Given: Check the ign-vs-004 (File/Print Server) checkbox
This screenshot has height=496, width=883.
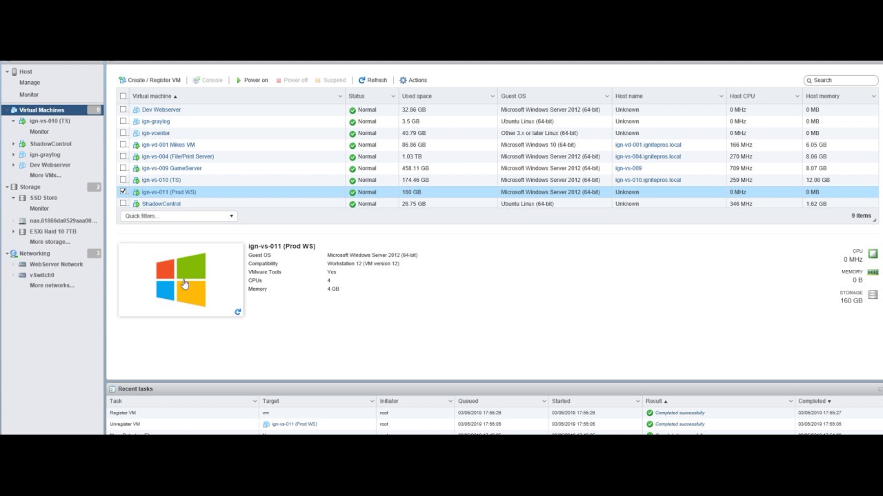Looking at the screenshot, I should tap(123, 156).
